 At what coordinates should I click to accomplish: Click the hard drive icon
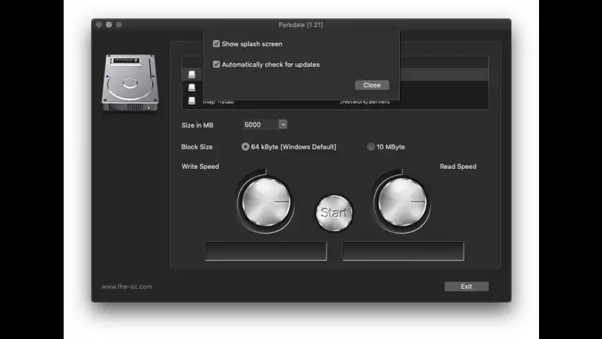point(130,83)
